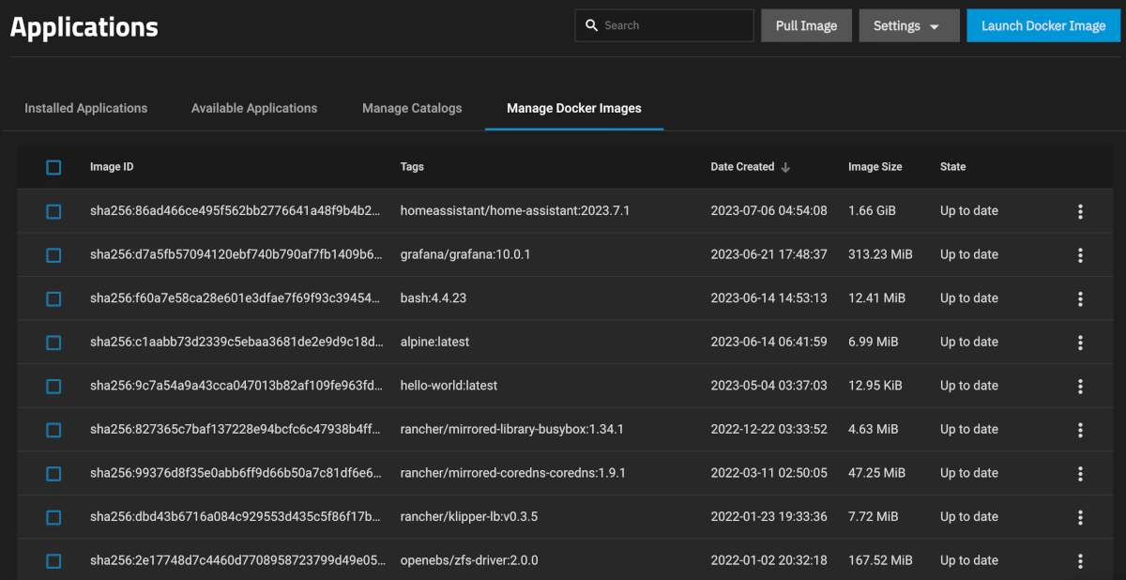
Task: Open the three-dot menu for alpine:latest
Action: 1080,342
